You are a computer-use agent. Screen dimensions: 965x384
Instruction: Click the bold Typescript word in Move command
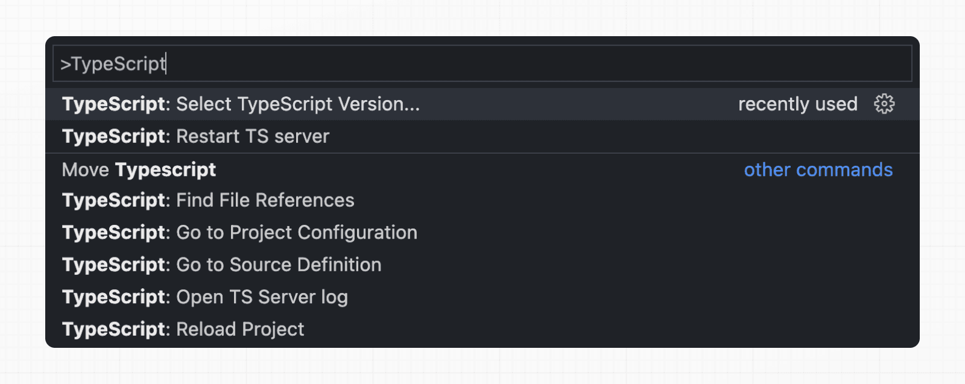[165, 169]
